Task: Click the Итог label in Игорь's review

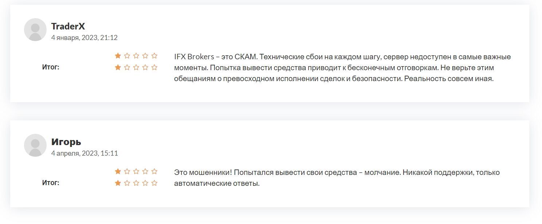Action: click(x=51, y=183)
